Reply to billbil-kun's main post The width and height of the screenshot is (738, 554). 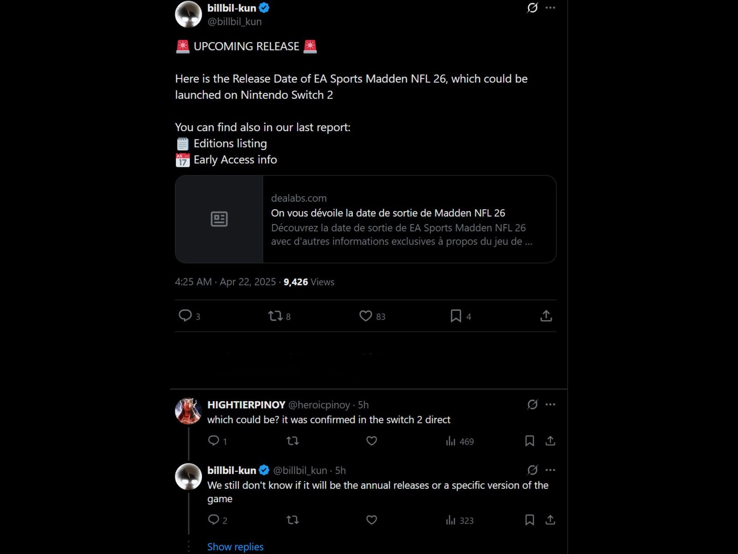(185, 316)
